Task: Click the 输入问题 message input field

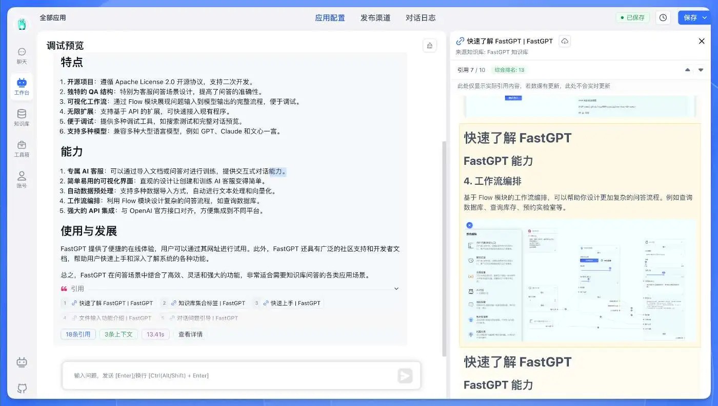Action: (x=231, y=376)
